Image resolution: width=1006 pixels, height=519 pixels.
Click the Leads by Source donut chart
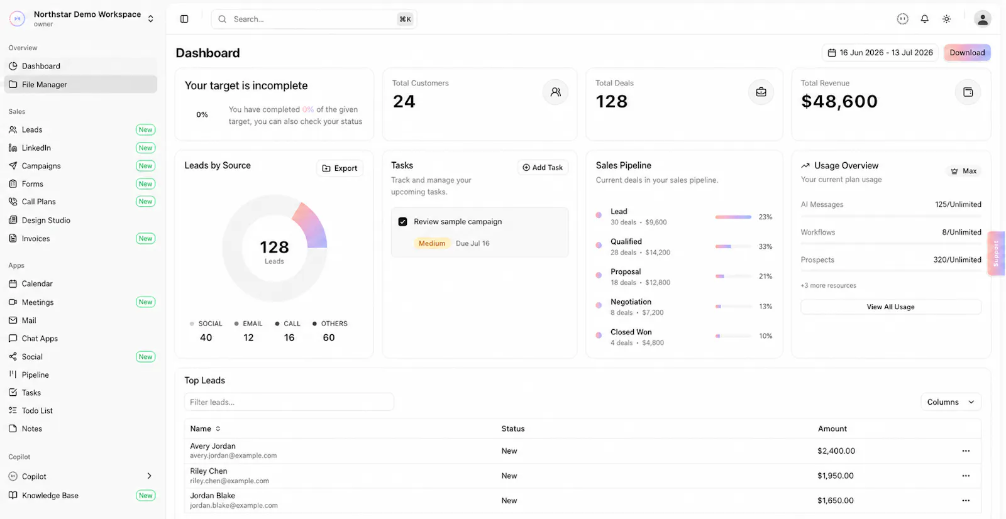pos(274,248)
